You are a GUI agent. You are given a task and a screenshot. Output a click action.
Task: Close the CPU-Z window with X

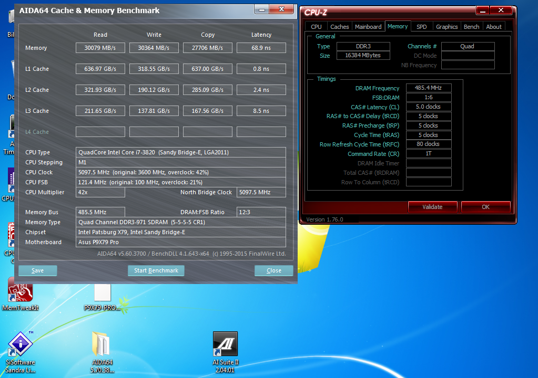click(x=501, y=10)
